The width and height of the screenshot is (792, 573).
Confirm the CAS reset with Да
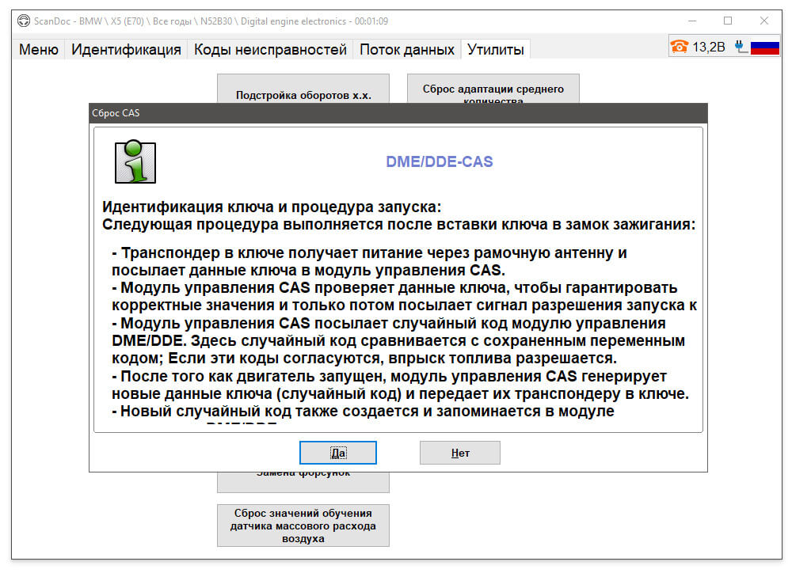(338, 453)
